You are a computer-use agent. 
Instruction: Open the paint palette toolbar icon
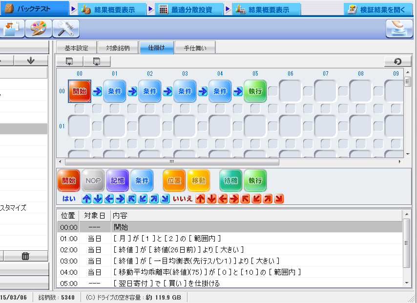pyautogui.click(x=39, y=28)
